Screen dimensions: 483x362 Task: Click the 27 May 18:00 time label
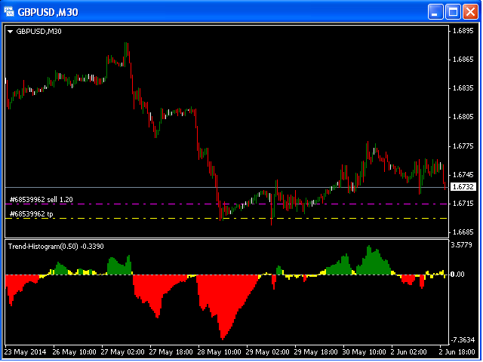[171, 352]
